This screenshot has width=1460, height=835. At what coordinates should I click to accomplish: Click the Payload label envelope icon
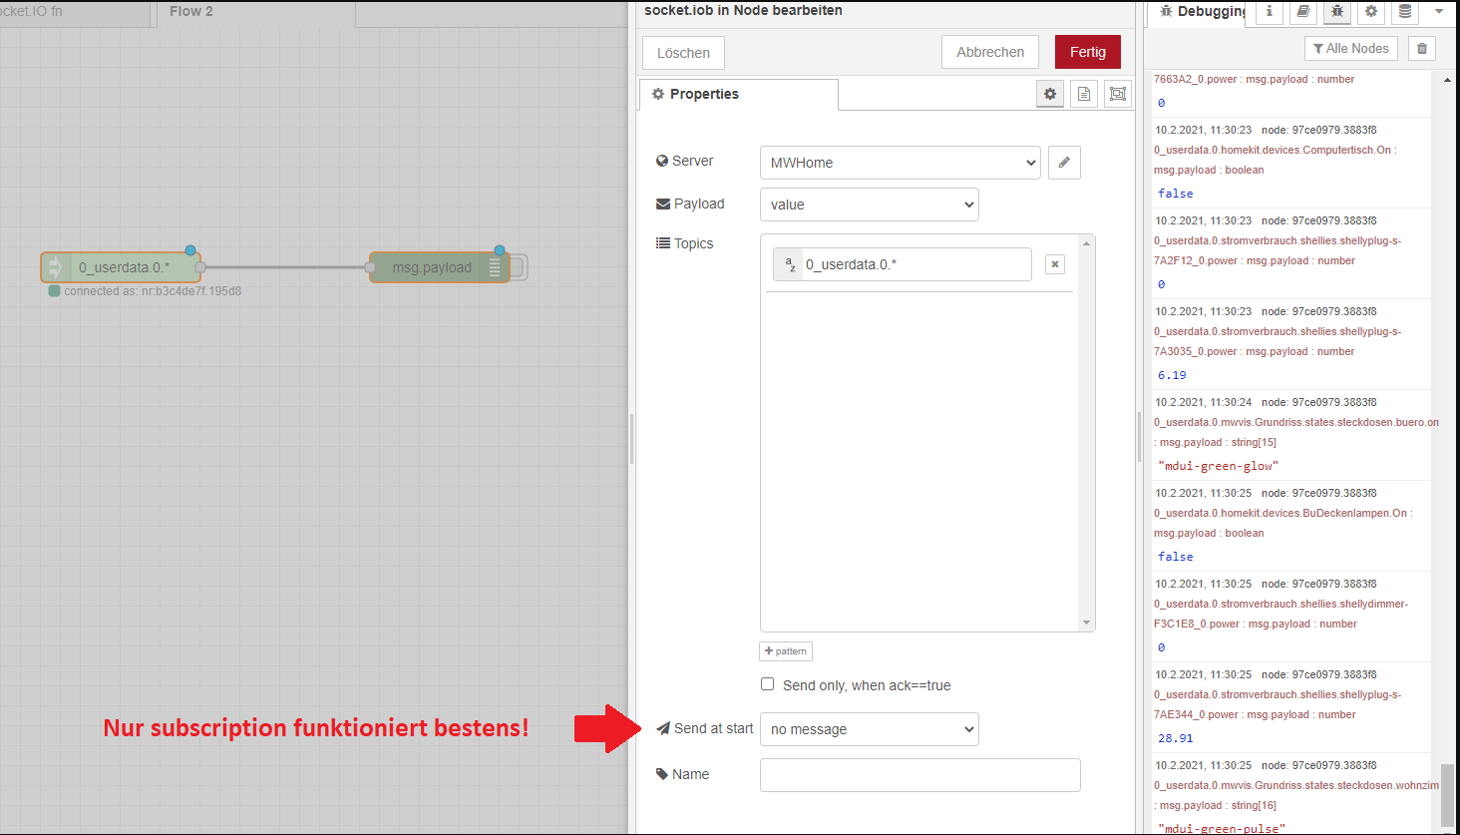[x=663, y=204]
